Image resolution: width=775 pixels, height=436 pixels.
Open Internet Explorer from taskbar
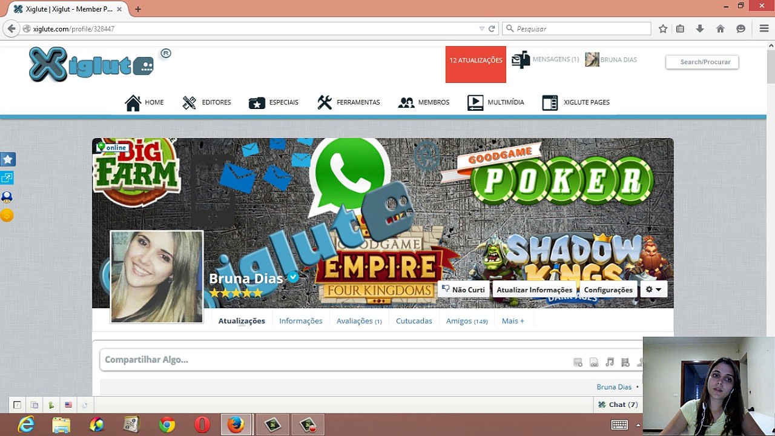(x=26, y=425)
